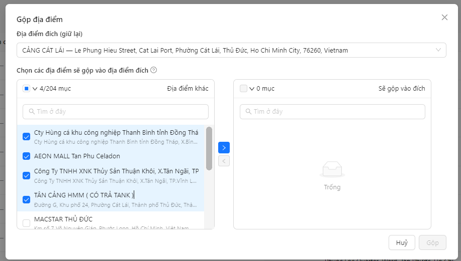Click the search magnifier in left list
461x261 pixels.
pos(32,112)
